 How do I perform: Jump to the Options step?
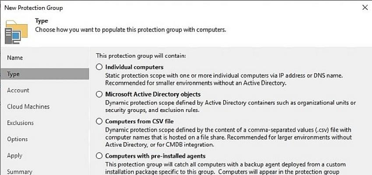(18, 139)
